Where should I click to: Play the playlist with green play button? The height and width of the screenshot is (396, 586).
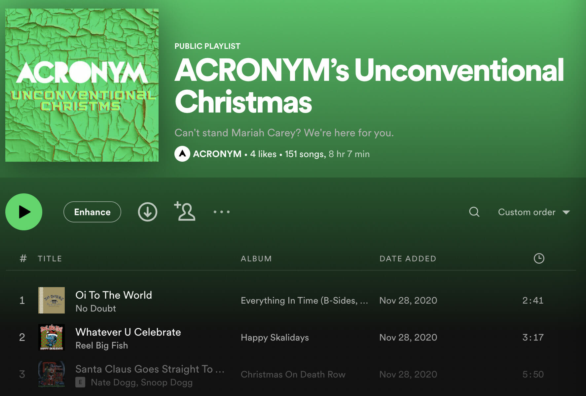(24, 212)
